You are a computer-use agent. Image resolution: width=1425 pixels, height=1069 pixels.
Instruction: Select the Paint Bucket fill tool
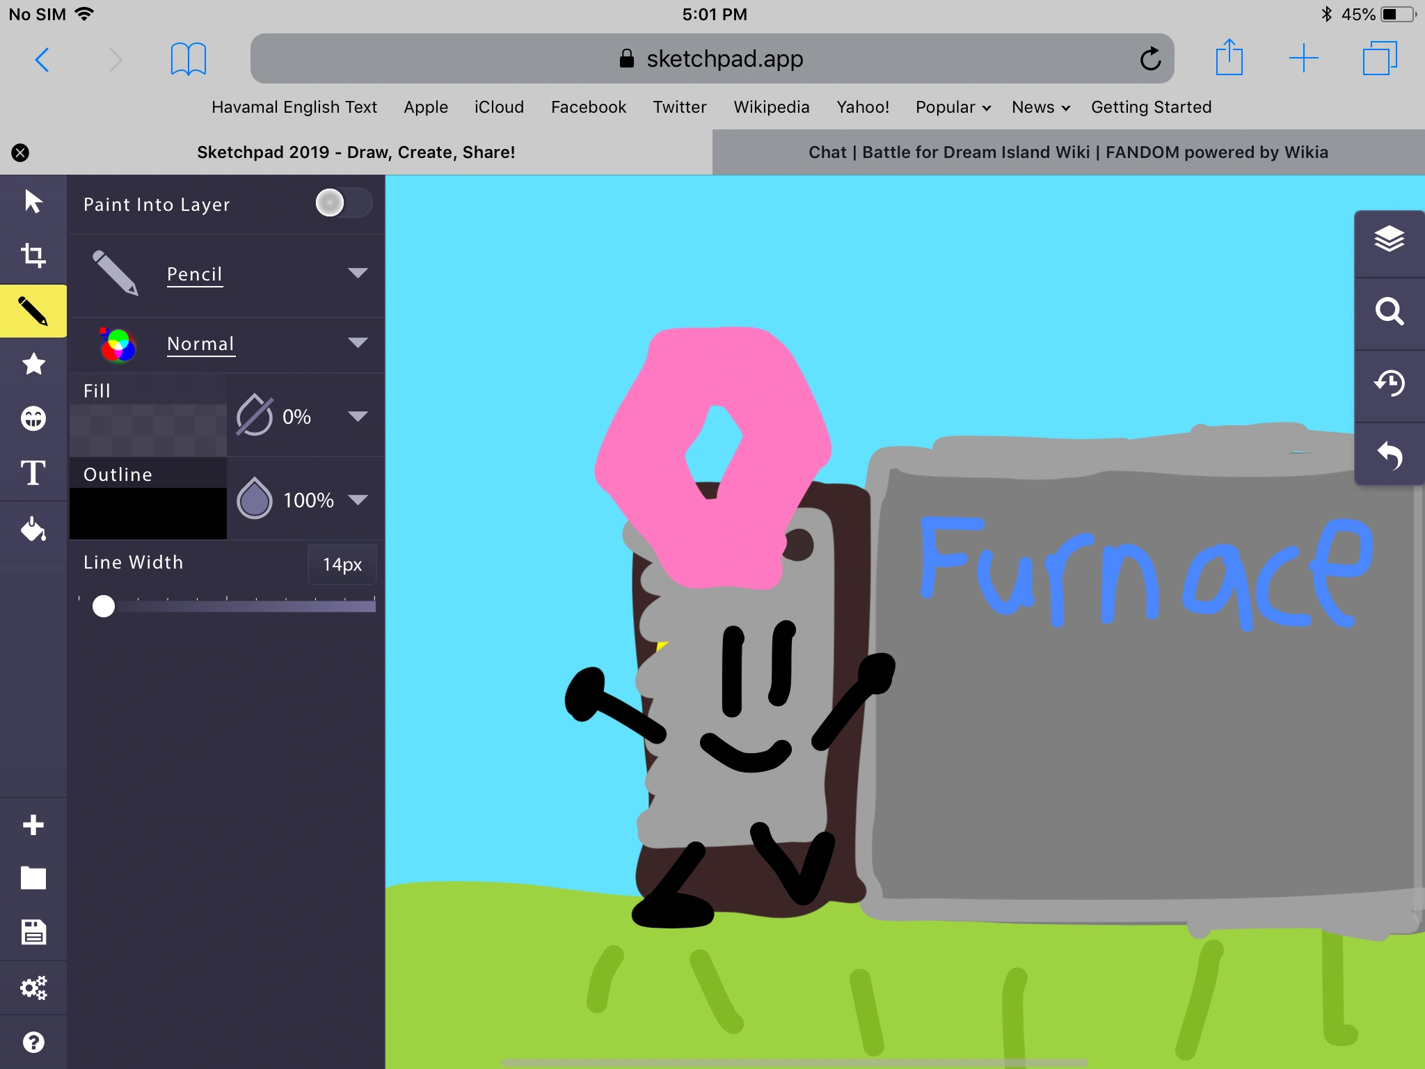pos(33,529)
